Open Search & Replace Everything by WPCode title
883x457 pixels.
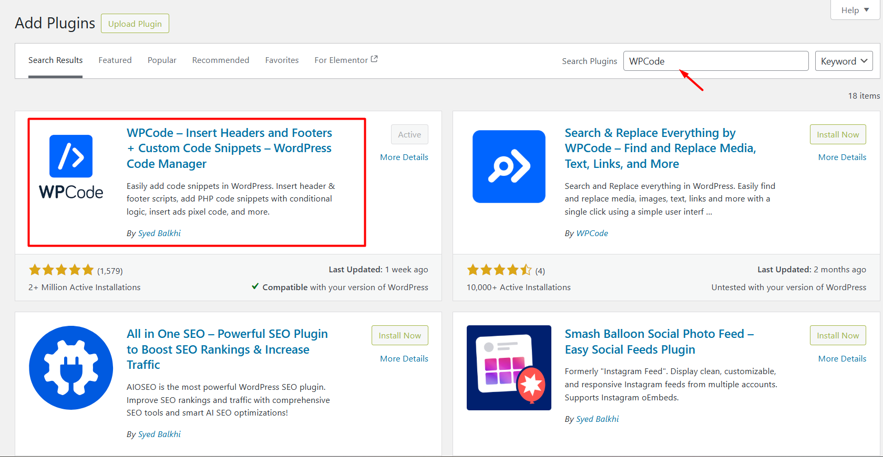click(x=660, y=148)
